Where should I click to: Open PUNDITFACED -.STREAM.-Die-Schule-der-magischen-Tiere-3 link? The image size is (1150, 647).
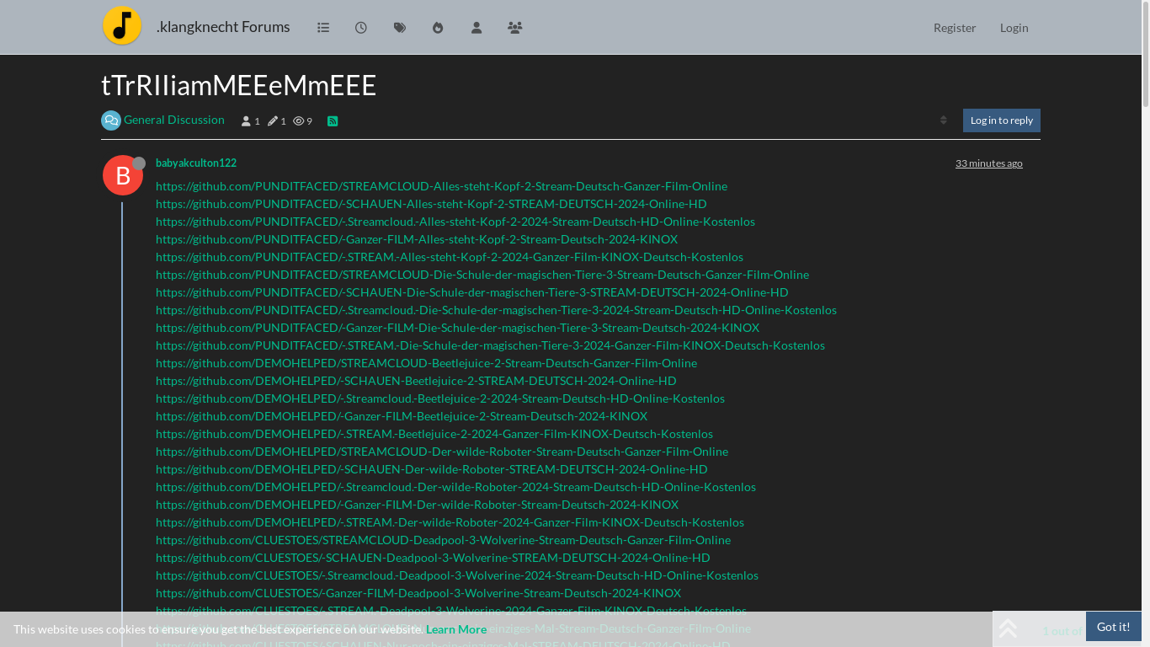pyautogui.click(x=490, y=345)
